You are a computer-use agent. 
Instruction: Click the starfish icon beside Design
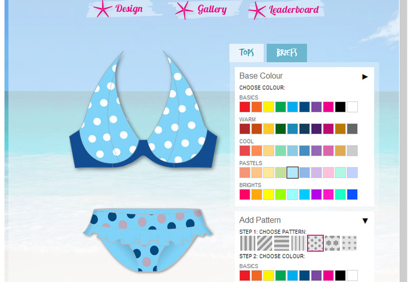coord(103,9)
